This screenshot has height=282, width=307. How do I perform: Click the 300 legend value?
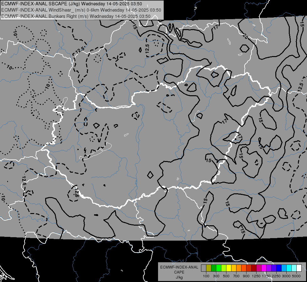click(216, 276)
